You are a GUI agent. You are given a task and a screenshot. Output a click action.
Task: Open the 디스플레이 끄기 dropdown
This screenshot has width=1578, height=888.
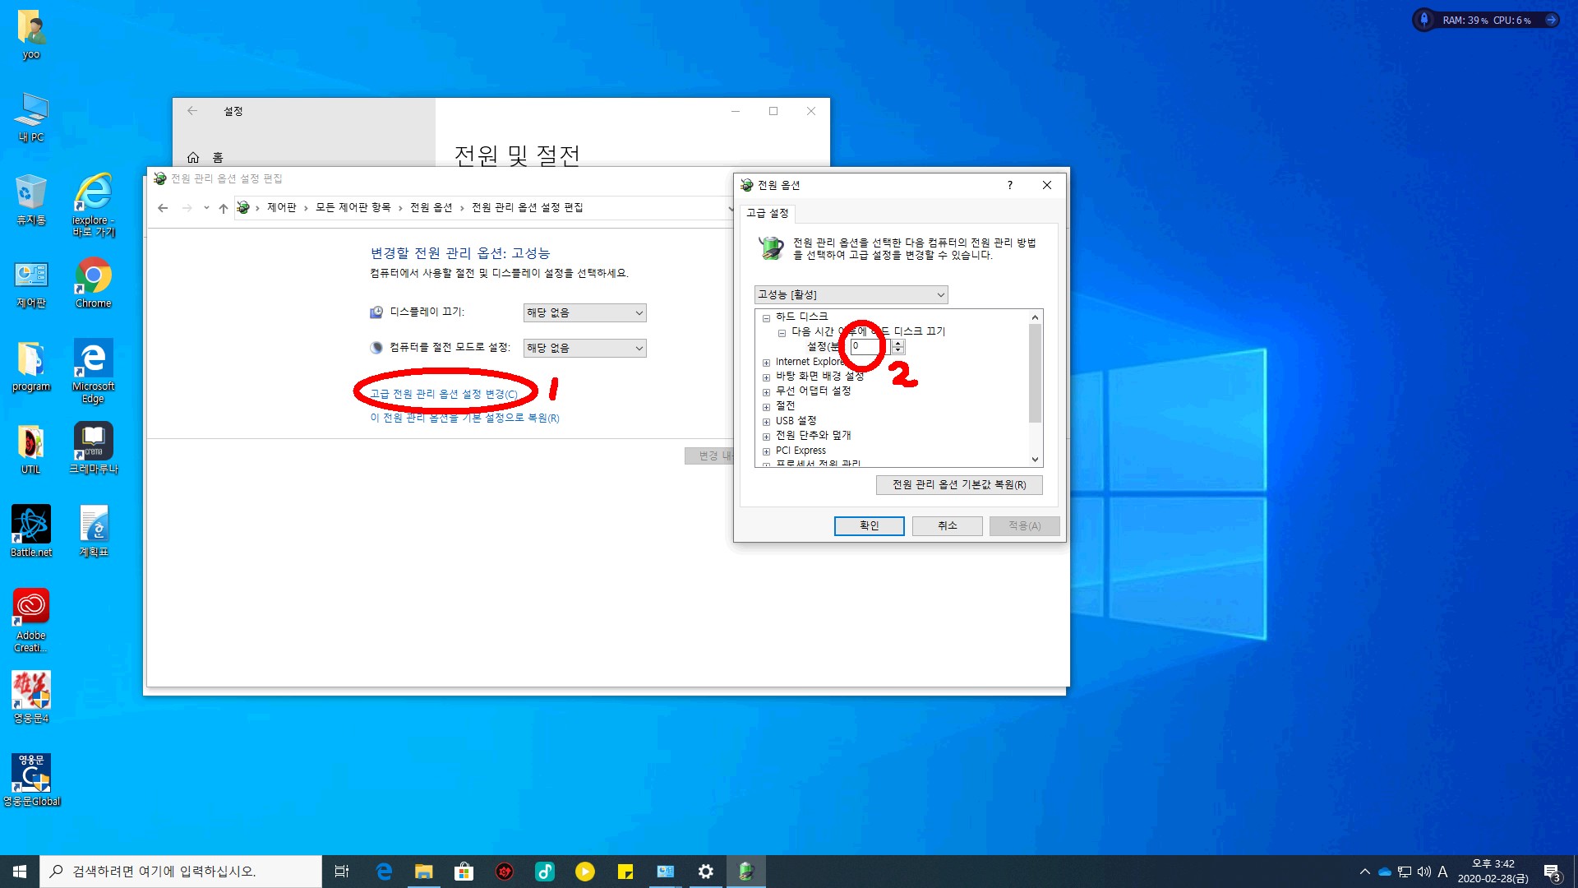point(584,312)
